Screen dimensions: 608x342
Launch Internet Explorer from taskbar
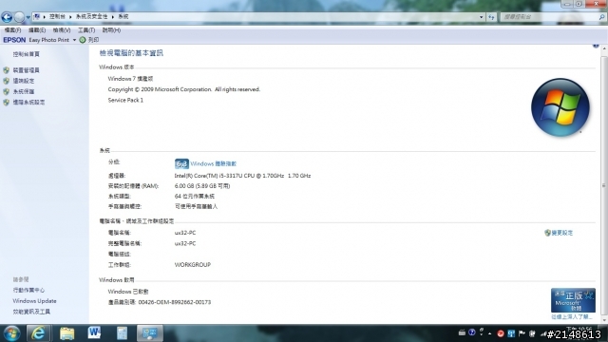pos(38,333)
